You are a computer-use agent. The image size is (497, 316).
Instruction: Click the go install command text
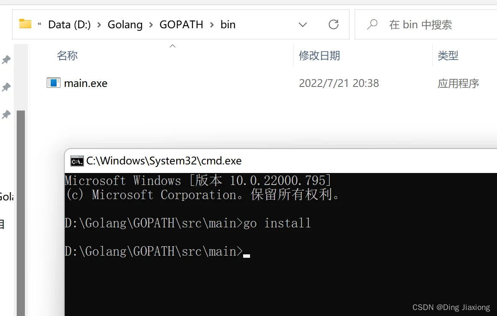(x=277, y=223)
